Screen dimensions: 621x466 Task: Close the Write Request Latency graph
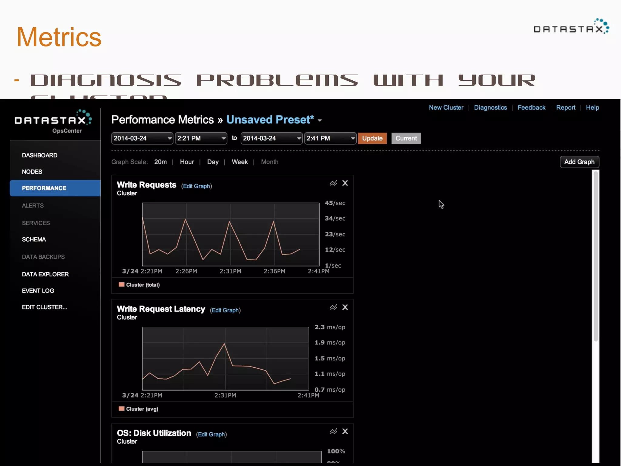click(x=345, y=307)
